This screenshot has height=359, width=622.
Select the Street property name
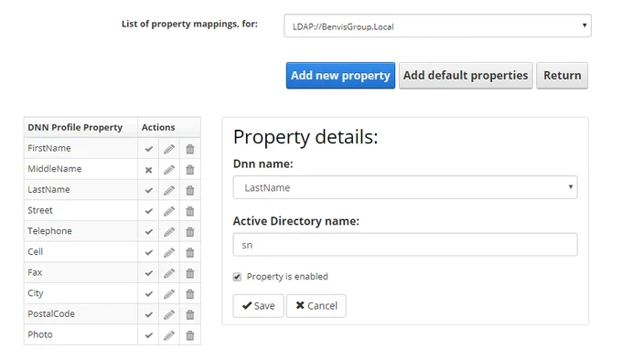click(x=39, y=210)
